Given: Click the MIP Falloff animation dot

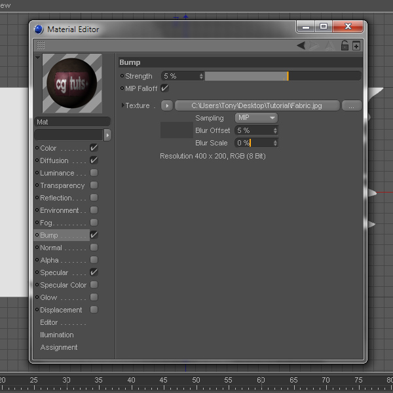Looking at the screenshot, I should pos(122,88).
